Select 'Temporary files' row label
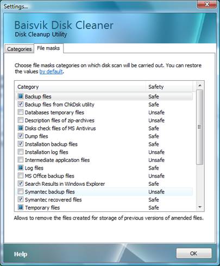The width and height of the screenshot is (220, 266). (x=42, y=208)
